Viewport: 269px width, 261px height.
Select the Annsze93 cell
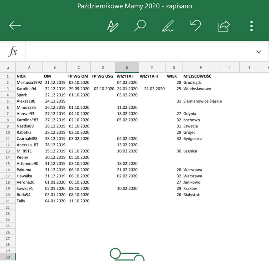point(29,114)
